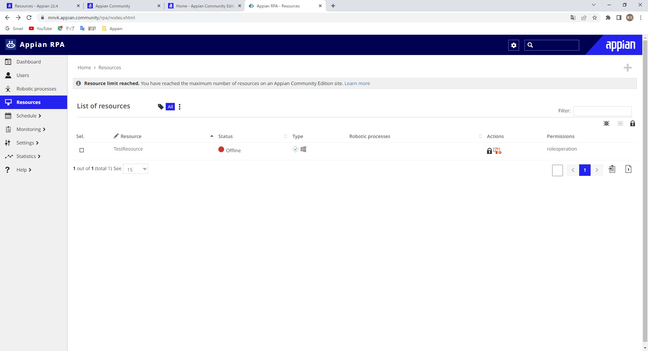648x351 pixels.
Task: Expand the Schedule sidebar menu
Action: pyautogui.click(x=29, y=116)
